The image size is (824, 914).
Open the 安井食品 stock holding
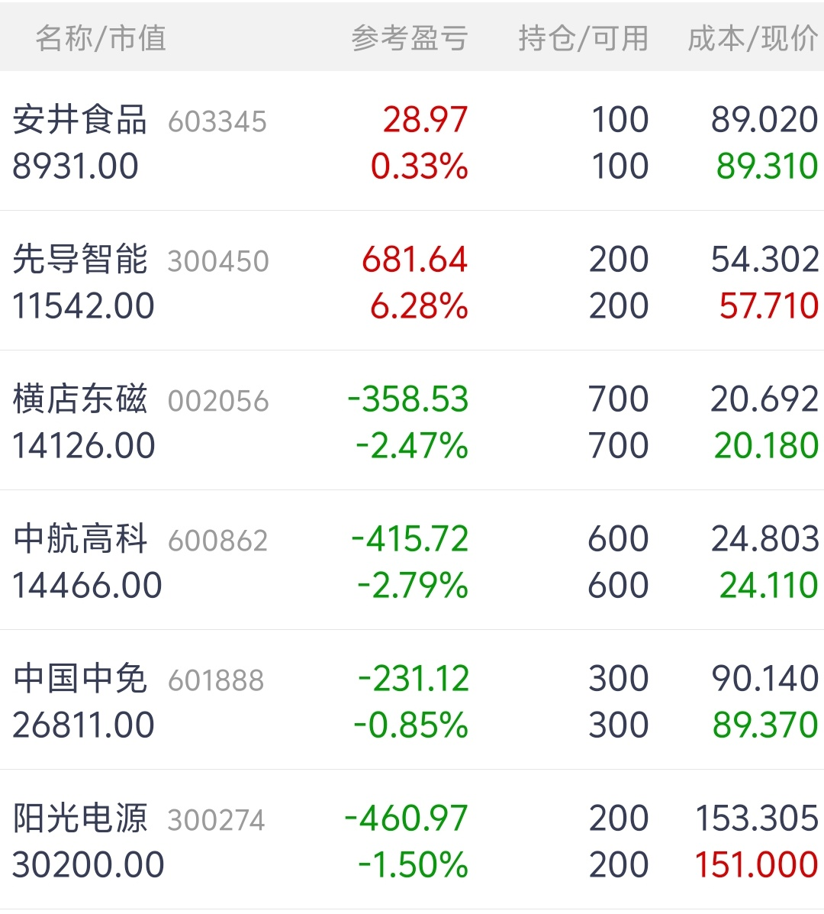point(80,120)
